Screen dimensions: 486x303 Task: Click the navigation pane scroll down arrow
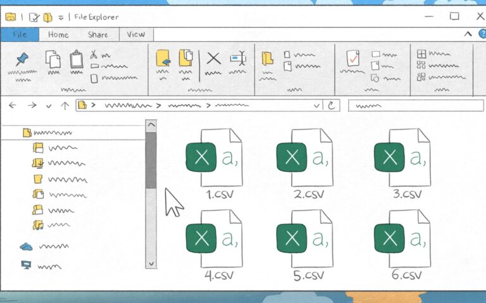click(x=151, y=264)
